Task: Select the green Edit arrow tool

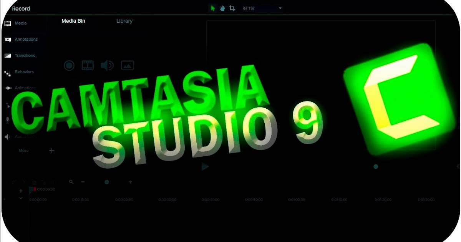Action: pos(213,8)
